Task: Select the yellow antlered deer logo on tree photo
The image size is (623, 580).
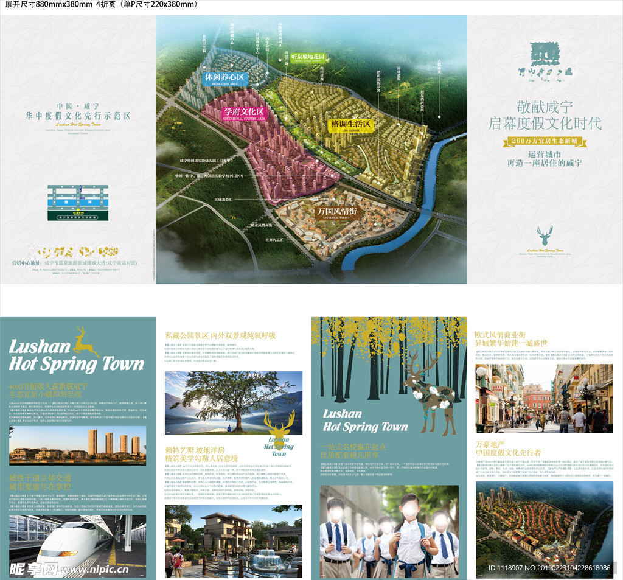Action: 280,433
